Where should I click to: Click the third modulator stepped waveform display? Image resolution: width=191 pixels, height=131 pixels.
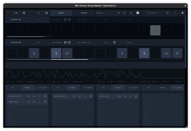118,74
